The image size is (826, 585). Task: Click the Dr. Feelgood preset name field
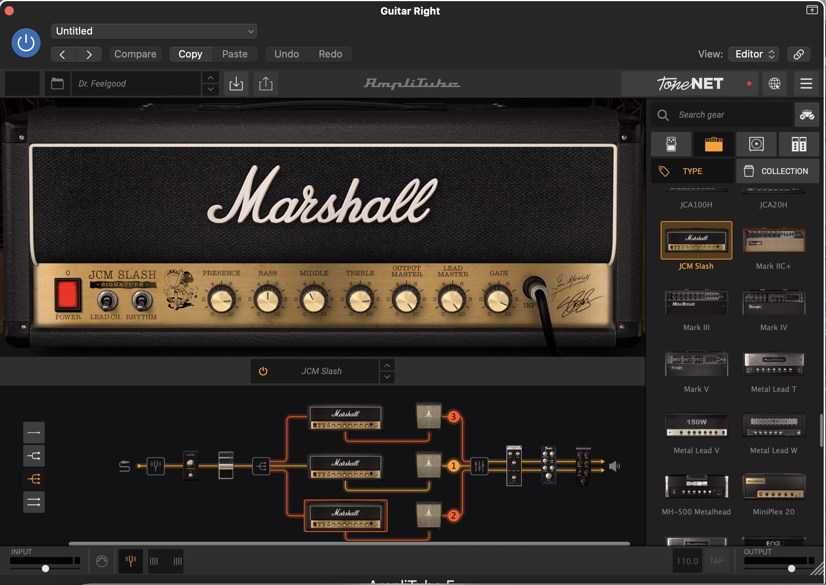[136, 83]
